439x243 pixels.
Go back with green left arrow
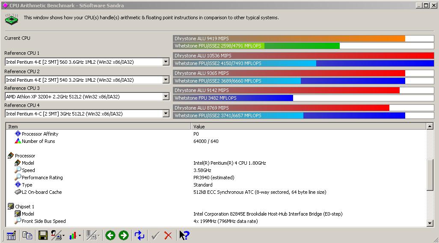pyautogui.click(x=110, y=235)
